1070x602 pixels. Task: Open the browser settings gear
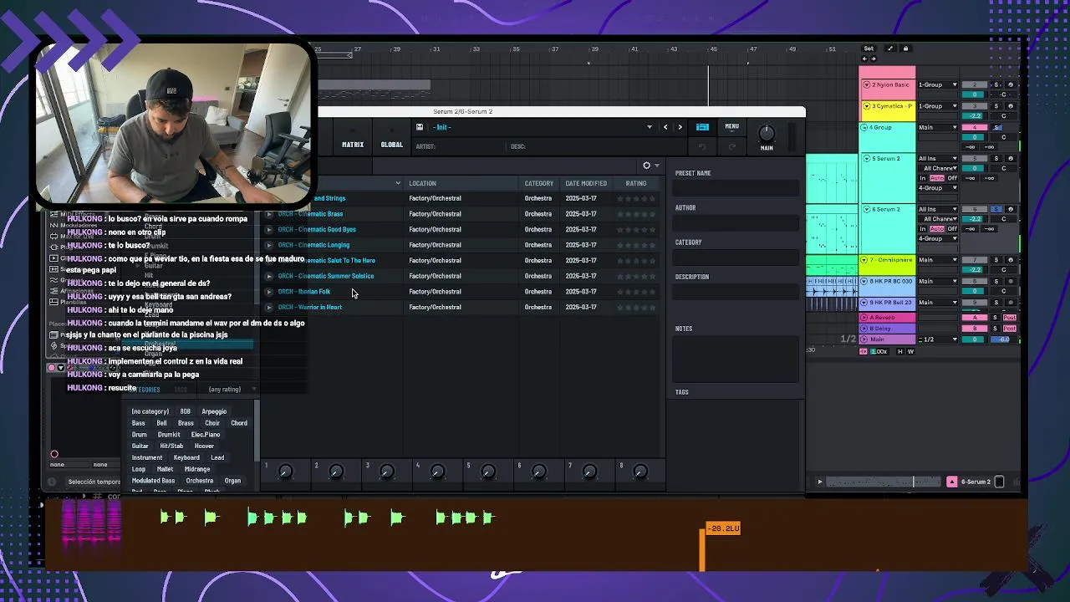click(x=646, y=166)
